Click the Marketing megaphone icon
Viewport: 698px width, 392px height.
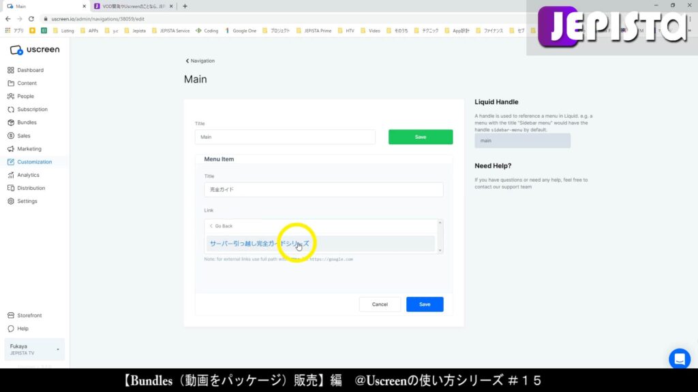click(11, 149)
